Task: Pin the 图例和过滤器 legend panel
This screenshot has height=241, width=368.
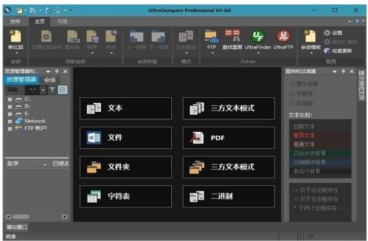Action: [343, 72]
